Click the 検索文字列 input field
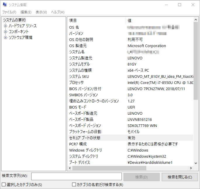This screenshot has width=200, height=189. pos(76,176)
